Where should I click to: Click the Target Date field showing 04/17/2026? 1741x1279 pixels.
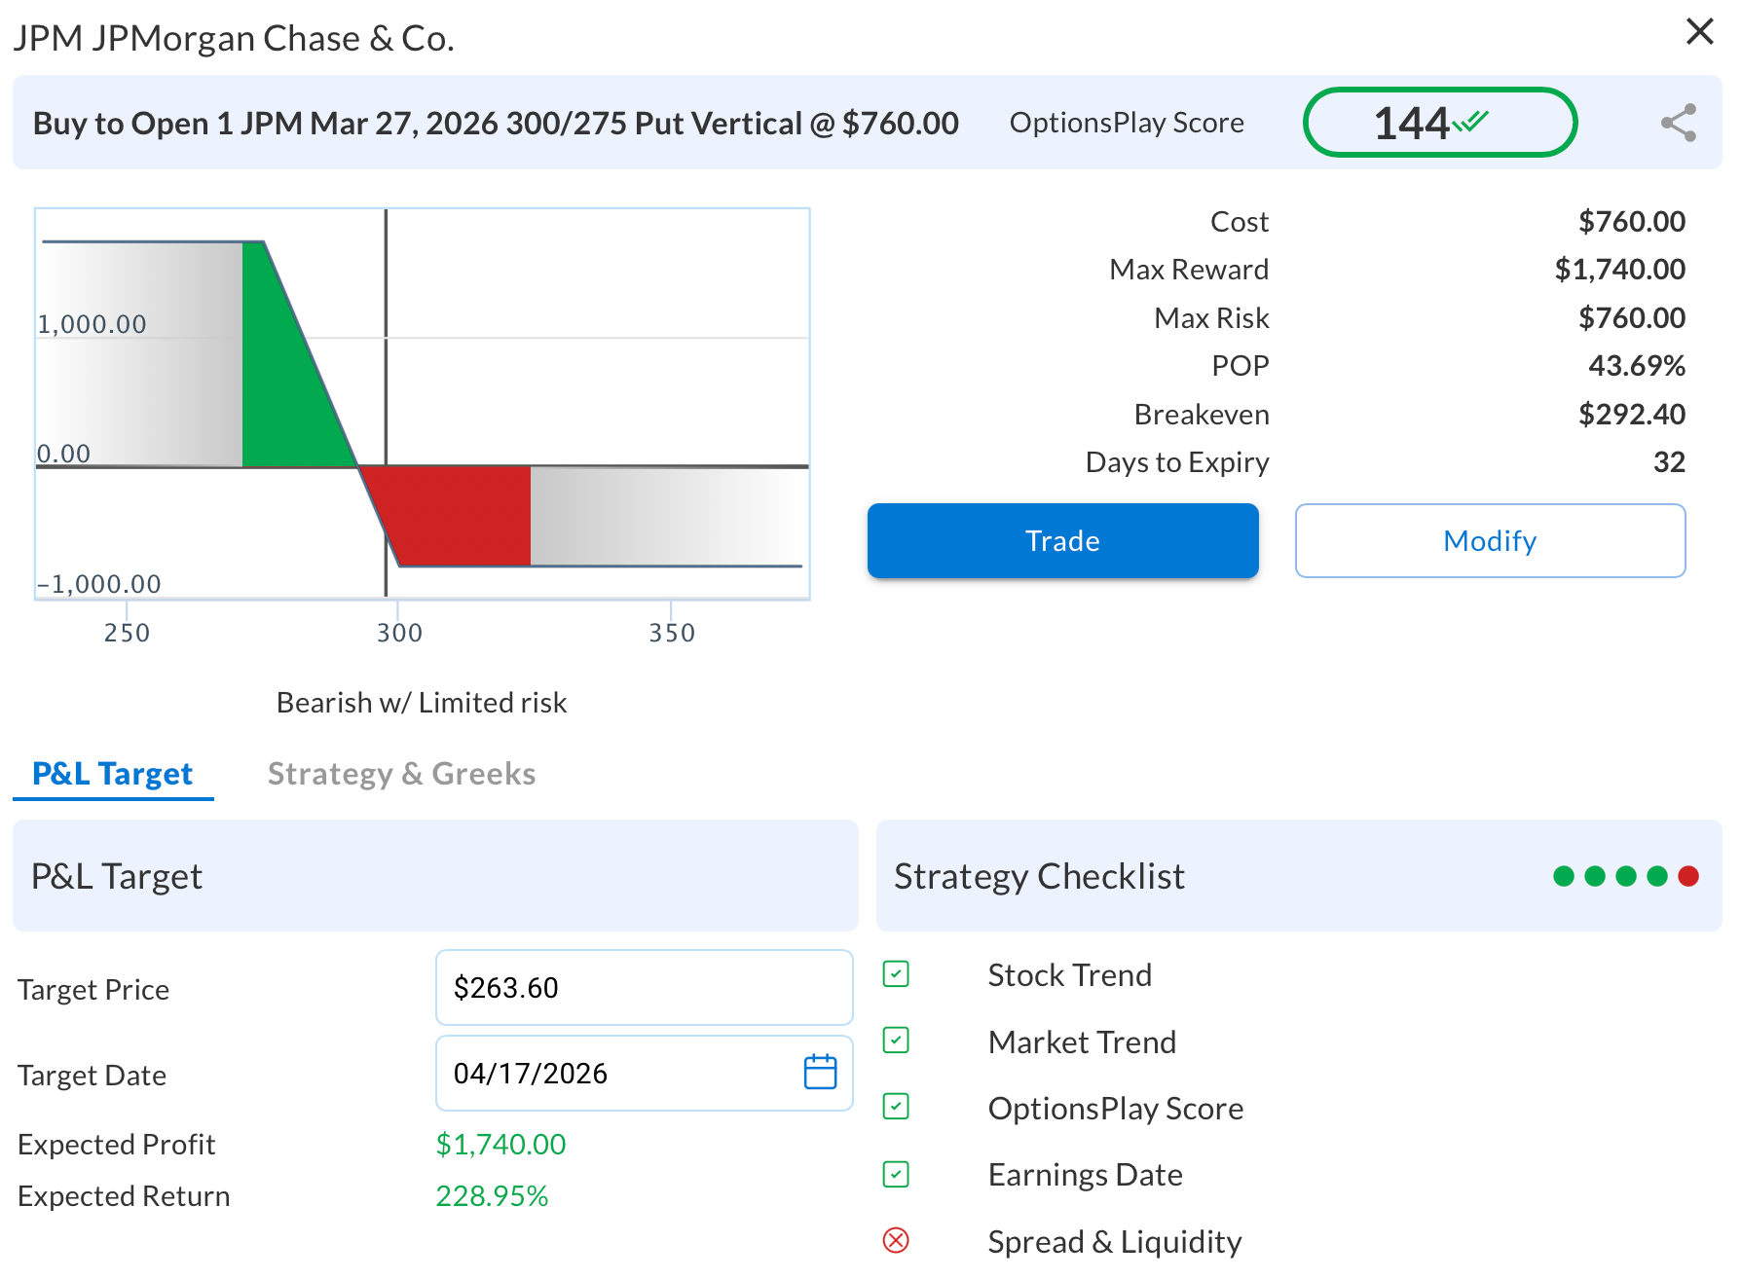[x=613, y=1074]
